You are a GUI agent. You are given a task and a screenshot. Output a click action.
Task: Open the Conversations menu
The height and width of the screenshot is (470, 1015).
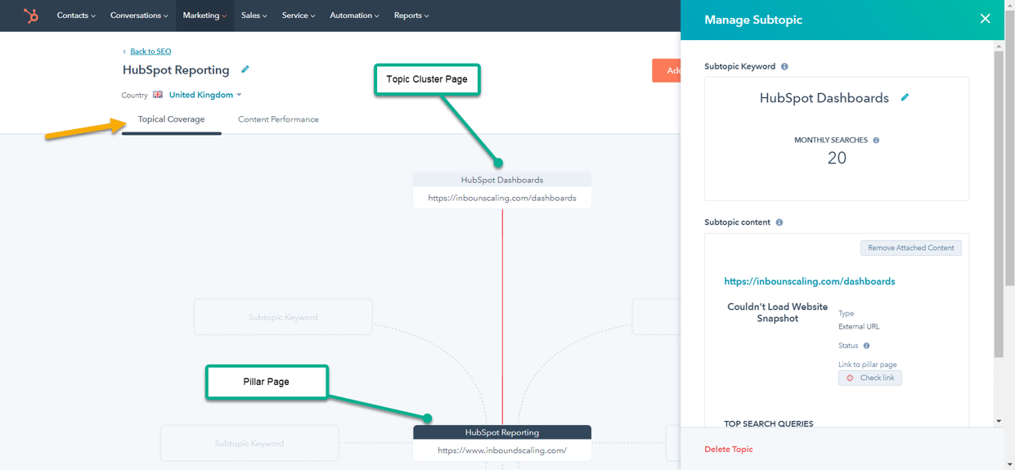click(x=139, y=16)
